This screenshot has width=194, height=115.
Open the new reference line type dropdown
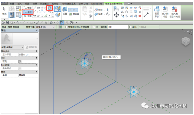click(x=12, y=47)
